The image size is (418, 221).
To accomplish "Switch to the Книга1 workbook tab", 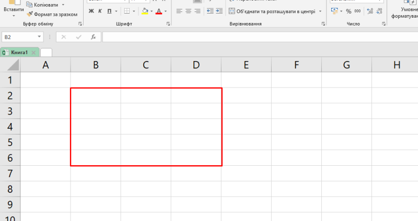I will [x=19, y=53].
